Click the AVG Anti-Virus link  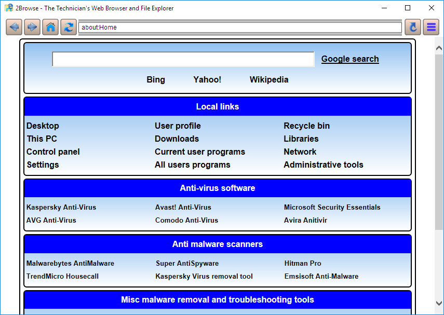51,220
